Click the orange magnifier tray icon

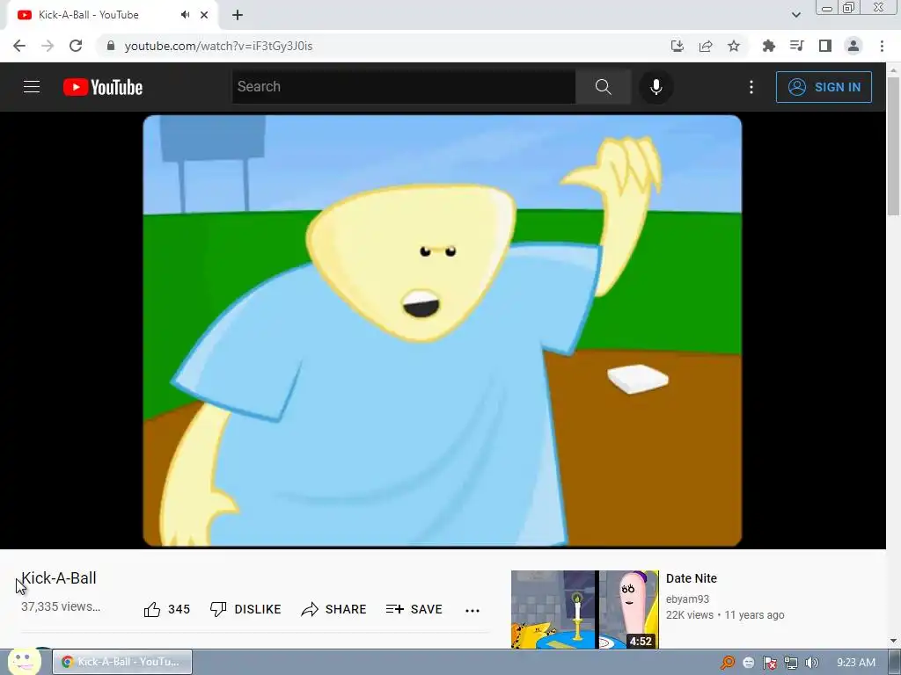coord(728,663)
